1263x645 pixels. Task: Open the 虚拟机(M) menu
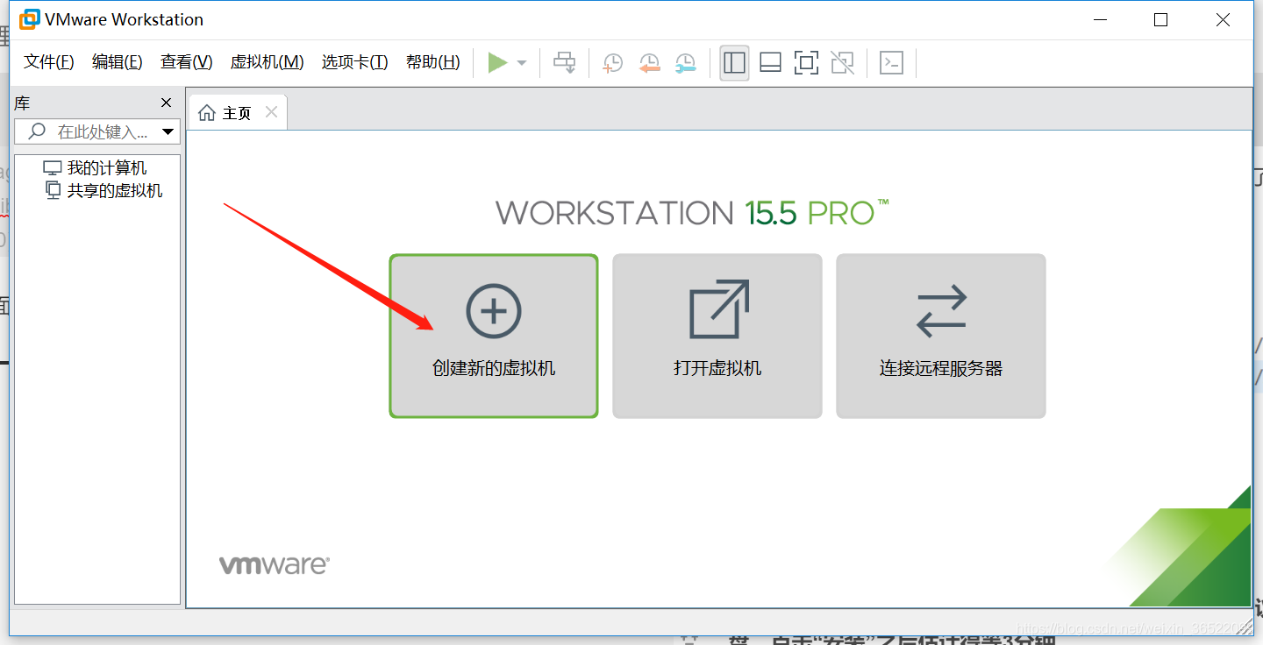(267, 62)
